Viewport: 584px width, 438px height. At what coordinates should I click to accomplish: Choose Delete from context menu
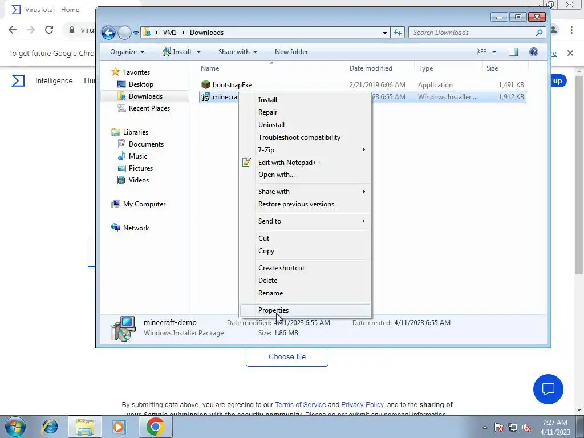tap(268, 281)
